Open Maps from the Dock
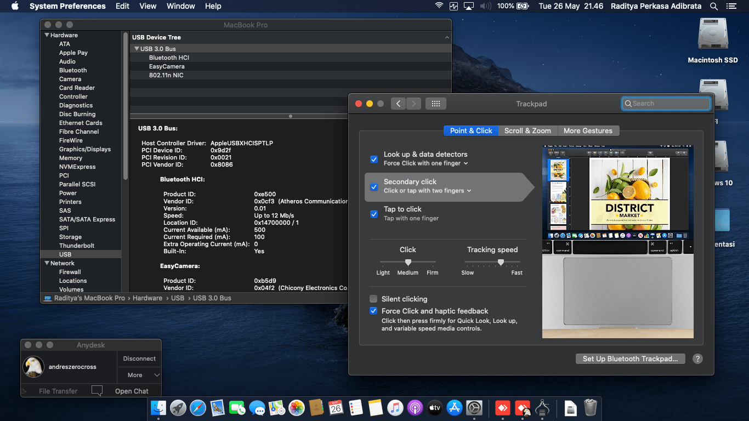Image resolution: width=749 pixels, height=421 pixels. 277,408
